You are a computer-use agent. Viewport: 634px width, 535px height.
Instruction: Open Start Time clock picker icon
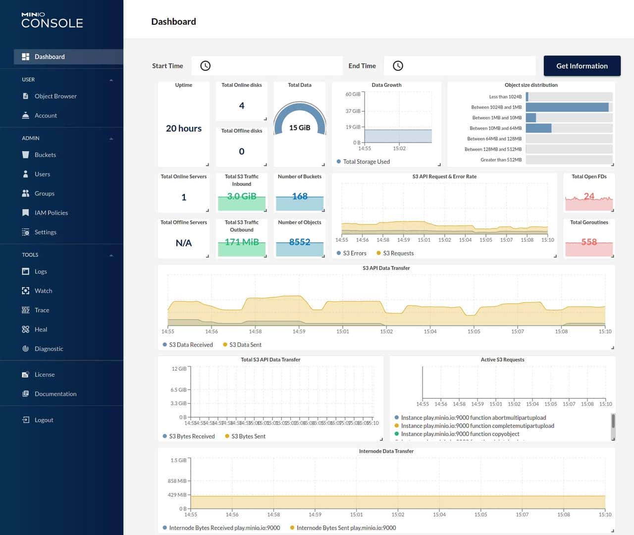(x=205, y=66)
